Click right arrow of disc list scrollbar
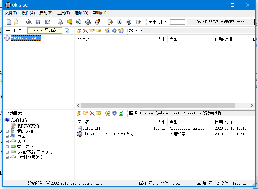258x189 pixels. (252, 105)
